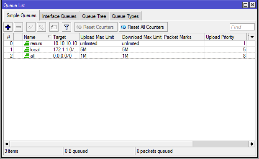The height and width of the screenshot is (159, 259).
Task: Select the resurs queue name
Action: click(36, 43)
